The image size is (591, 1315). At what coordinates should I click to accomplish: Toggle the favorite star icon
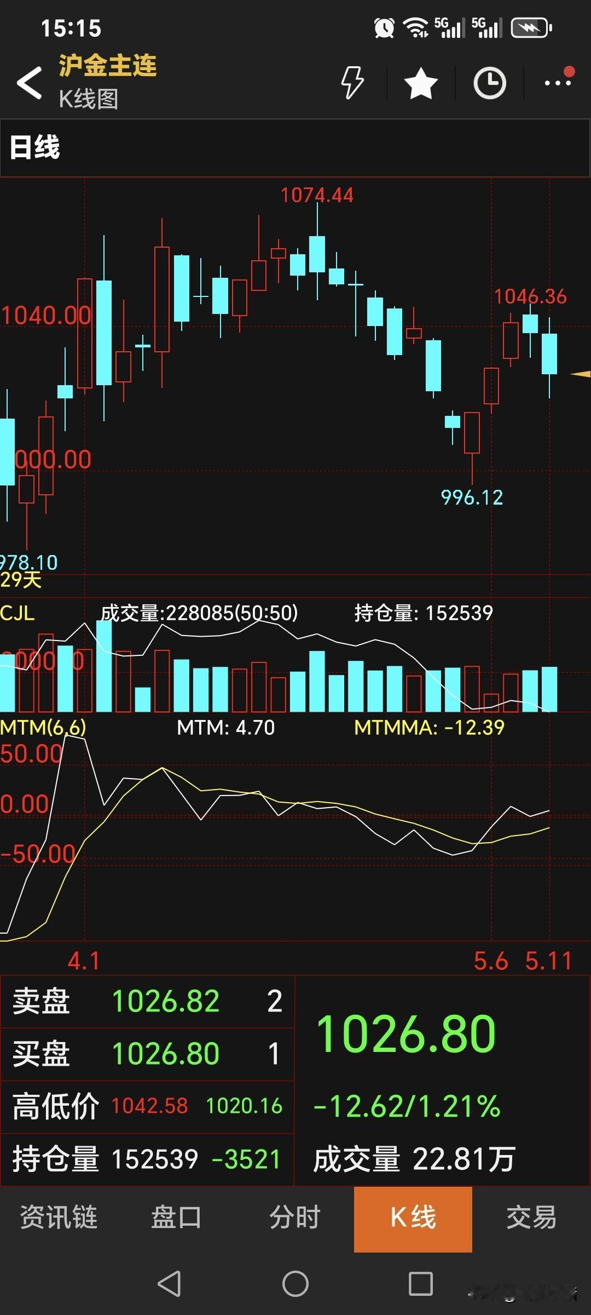pos(421,83)
